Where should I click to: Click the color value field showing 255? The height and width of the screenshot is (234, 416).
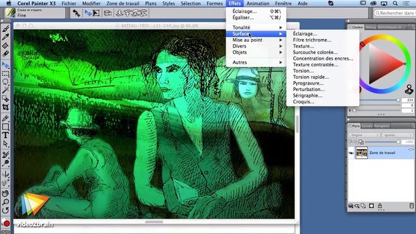pos(408,100)
